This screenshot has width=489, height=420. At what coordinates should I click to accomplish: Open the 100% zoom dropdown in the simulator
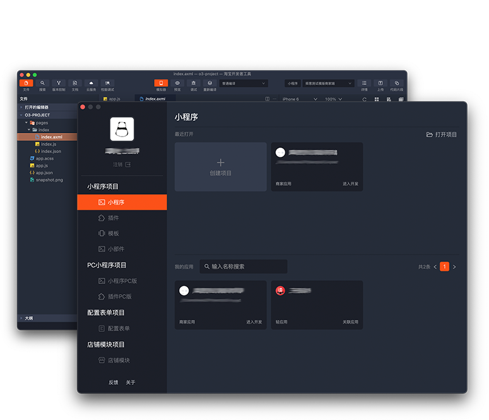coord(333,99)
